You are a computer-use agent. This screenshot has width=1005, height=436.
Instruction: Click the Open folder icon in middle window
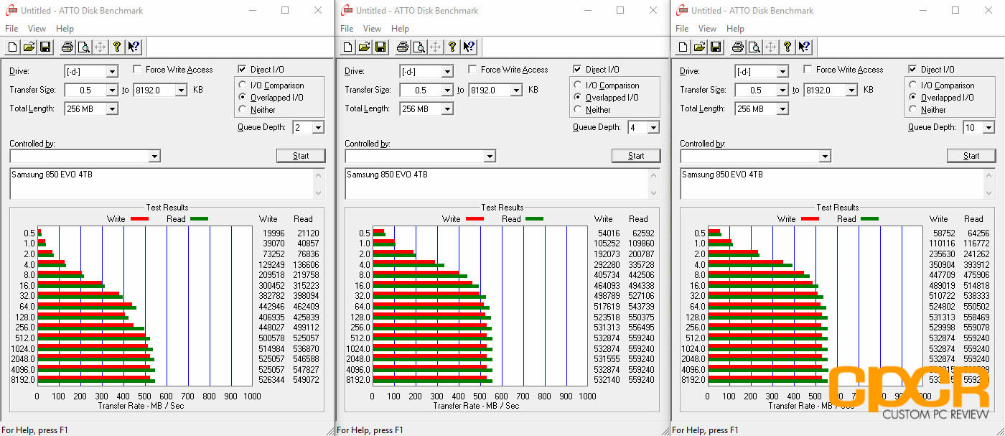[364, 47]
